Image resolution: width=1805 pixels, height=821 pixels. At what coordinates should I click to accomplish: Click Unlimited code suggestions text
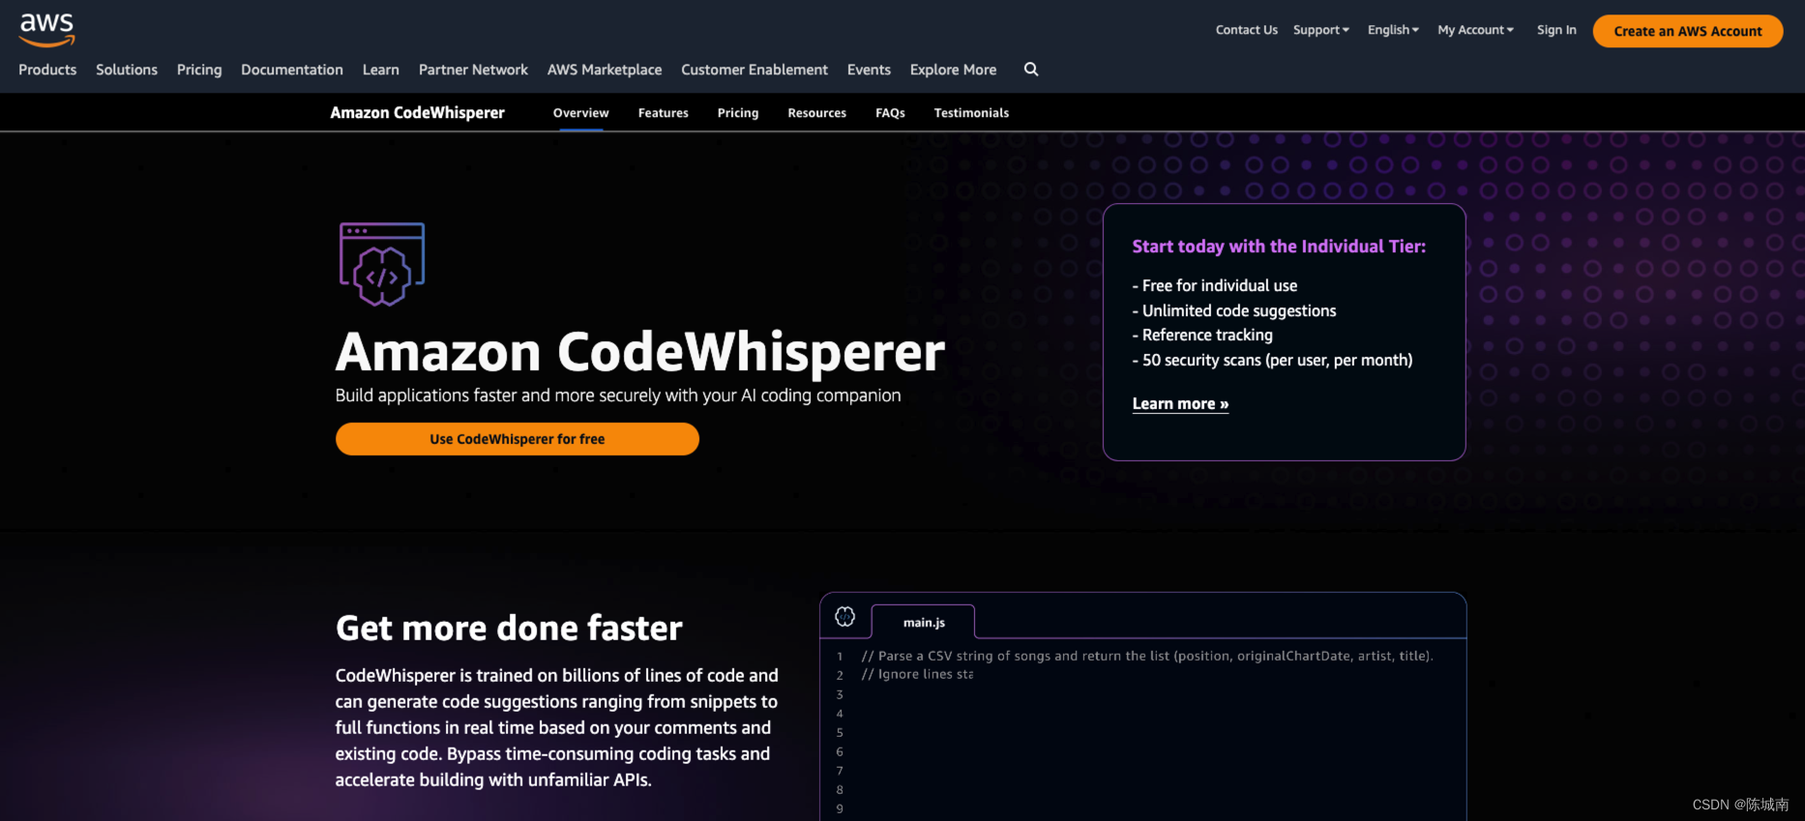(1234, 310)
